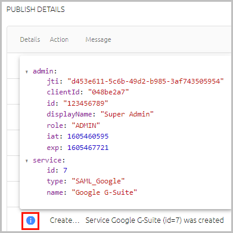The width and height of the screenshot is (233, 233).
Task: Select the service id value 7
Action: point(65,170)
